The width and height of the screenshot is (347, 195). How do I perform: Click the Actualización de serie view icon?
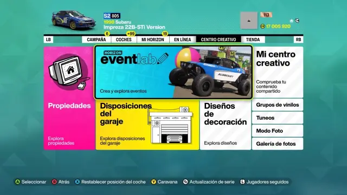coord(185,182)
